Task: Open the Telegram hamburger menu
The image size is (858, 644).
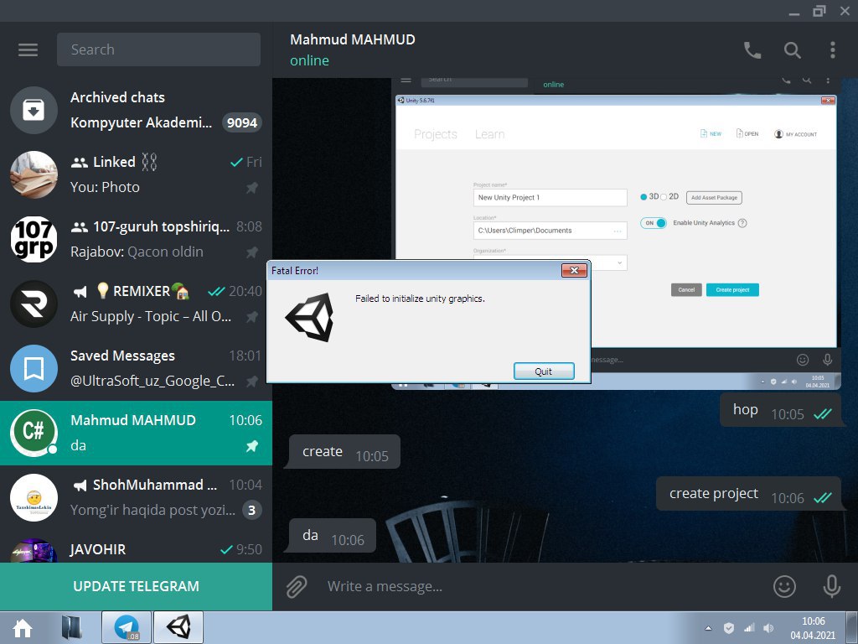Action: click(x=28, y=49)
